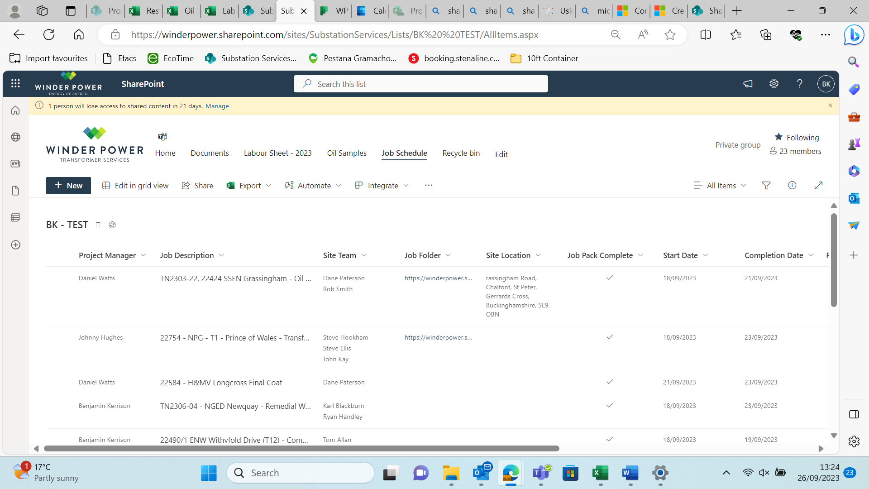869x489 pixels.
Task: Open the details pane info icon
Action: tap(792, 185)
